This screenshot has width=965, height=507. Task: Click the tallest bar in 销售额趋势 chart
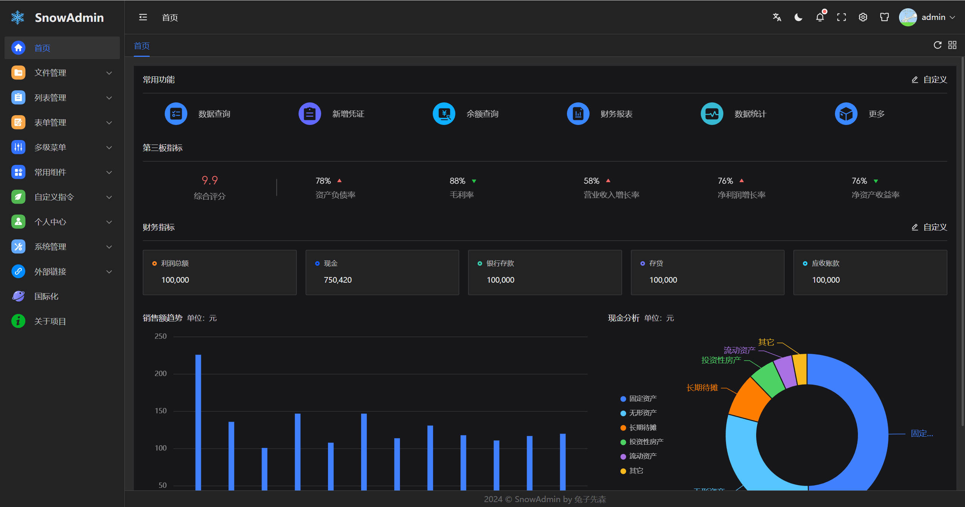pyautogui.click(x=198, y=422)
